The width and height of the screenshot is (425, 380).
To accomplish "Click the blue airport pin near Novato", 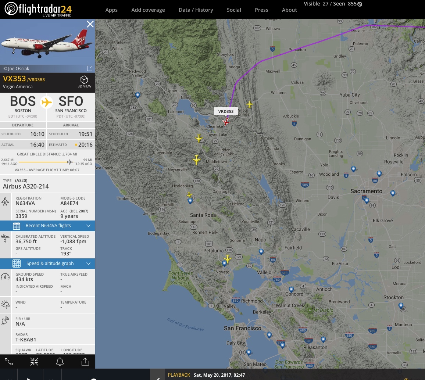I will [x=224, y=263].
